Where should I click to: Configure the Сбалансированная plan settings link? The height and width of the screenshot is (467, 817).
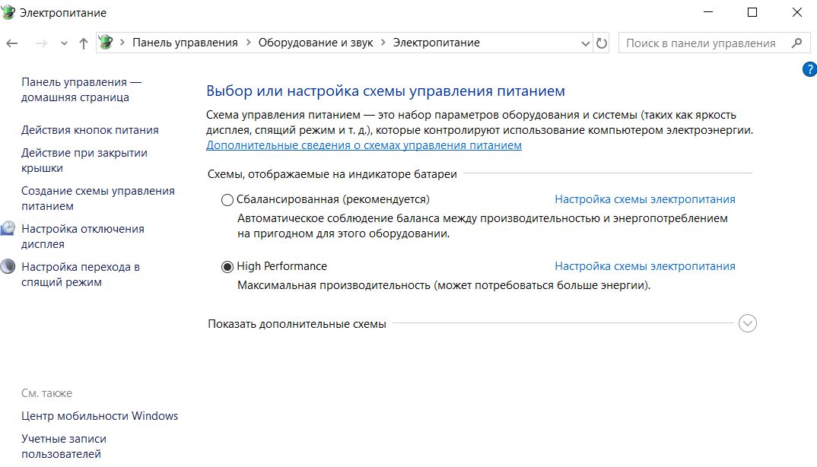[x=645, y=199]
